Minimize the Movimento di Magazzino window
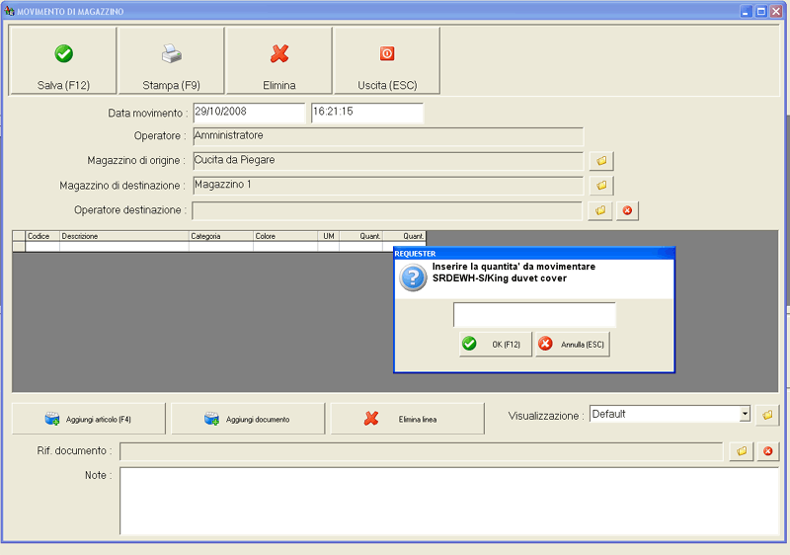Viewport: 790px width, 555px height. (x=747, y=11)
